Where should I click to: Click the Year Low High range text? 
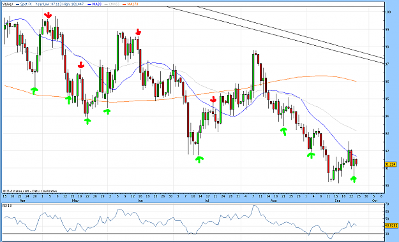pos(59,4)
